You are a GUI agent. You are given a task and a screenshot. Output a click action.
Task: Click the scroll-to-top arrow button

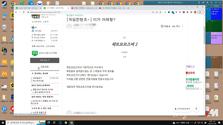click(197, 109)
